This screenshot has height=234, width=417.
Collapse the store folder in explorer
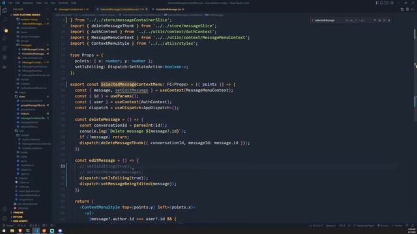click(22, 97)
